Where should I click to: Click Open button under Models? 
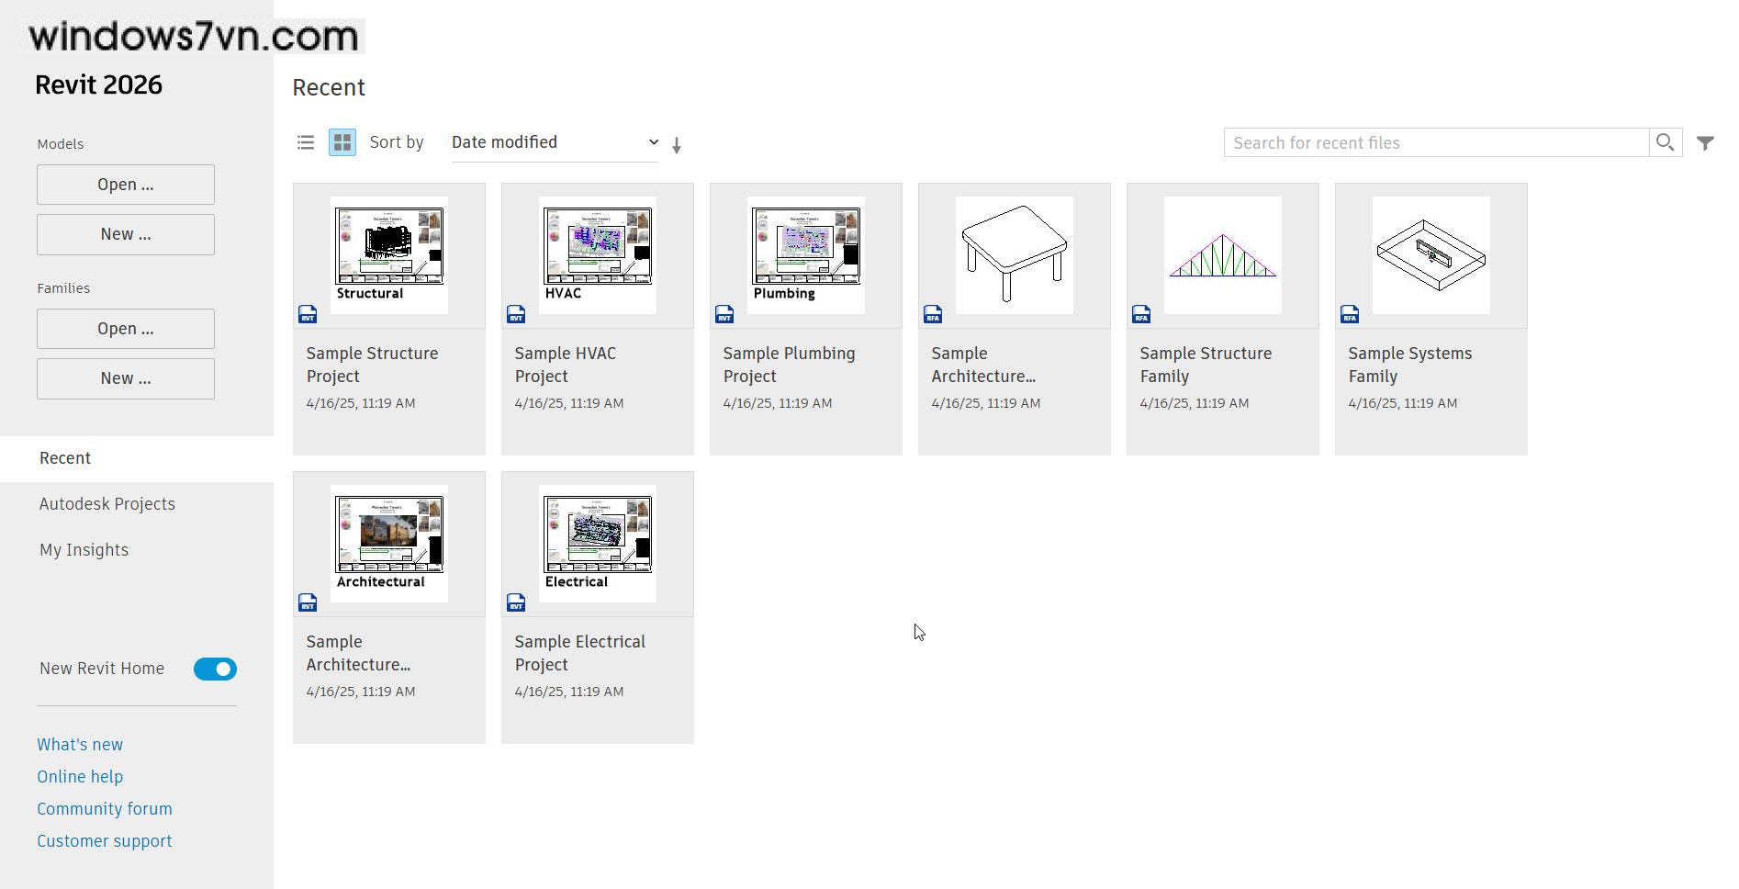(x=126, y=185)
